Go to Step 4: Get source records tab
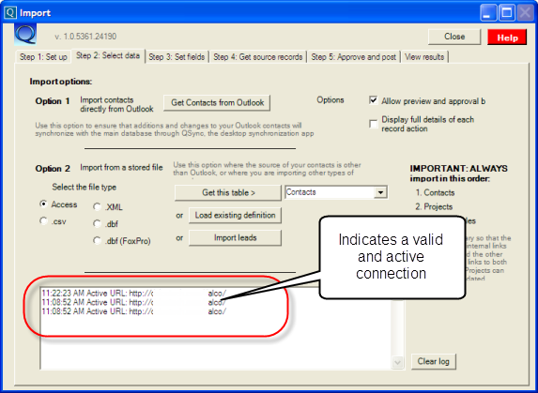 (x=258, y=57)
